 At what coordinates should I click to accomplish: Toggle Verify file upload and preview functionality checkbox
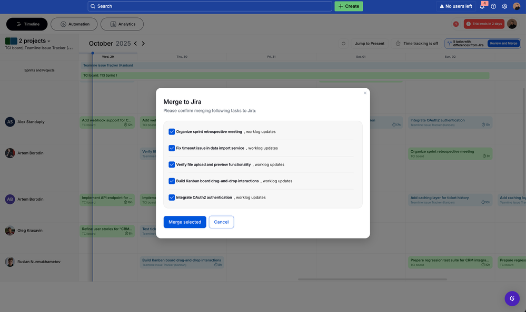pyautogui.click(x=172, y=164)
